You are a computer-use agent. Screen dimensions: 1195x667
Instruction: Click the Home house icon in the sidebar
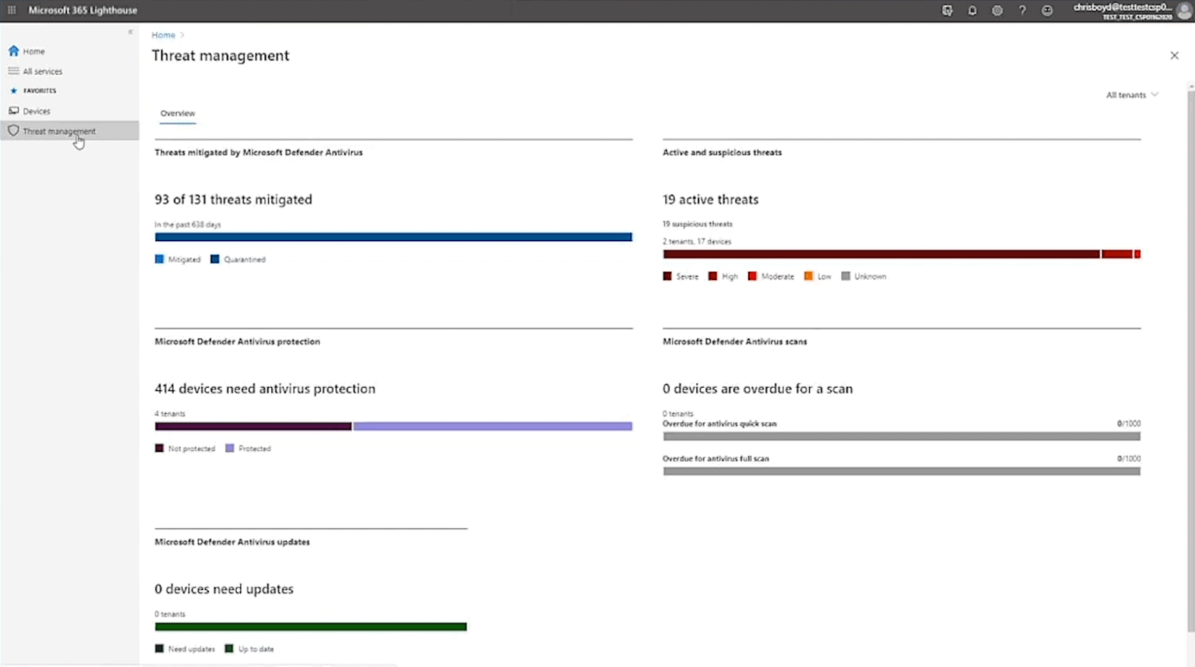pyautogui.click(x=13, y=51)
